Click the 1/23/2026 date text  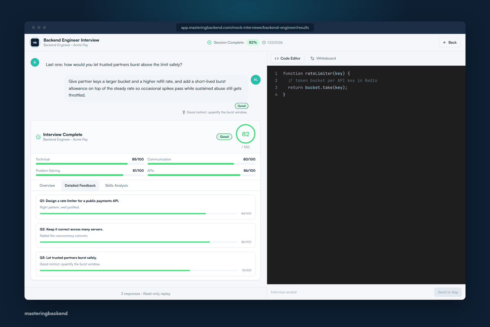[275, 42]
